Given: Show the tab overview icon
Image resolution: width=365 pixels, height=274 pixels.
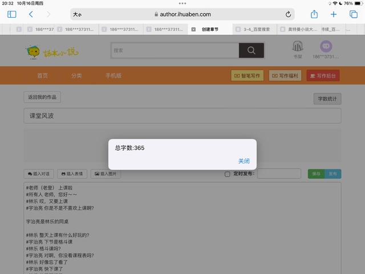Looking at the screenshot, I should pos(353,14).
